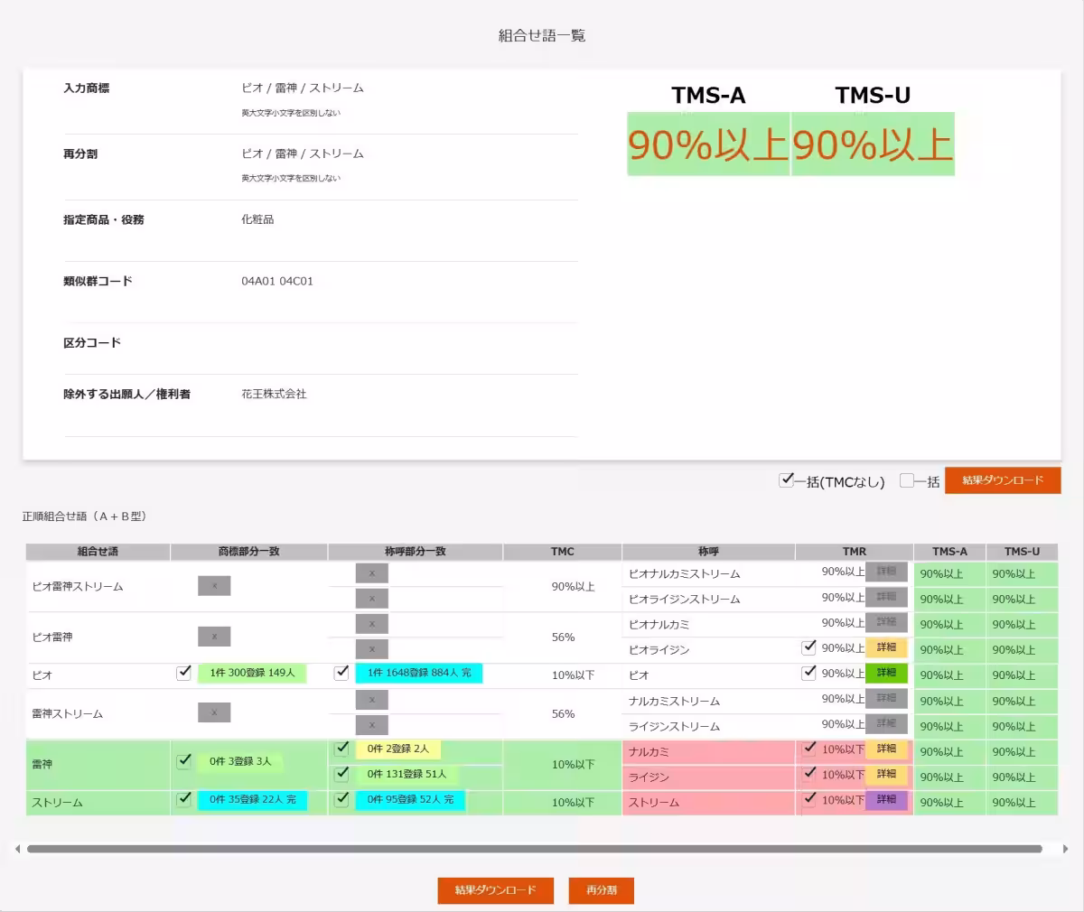Image resolution: width=1084 pixels, height=912 pixels.
Task: Click the horizontal scrollbar track
Action: coord(535,849)
